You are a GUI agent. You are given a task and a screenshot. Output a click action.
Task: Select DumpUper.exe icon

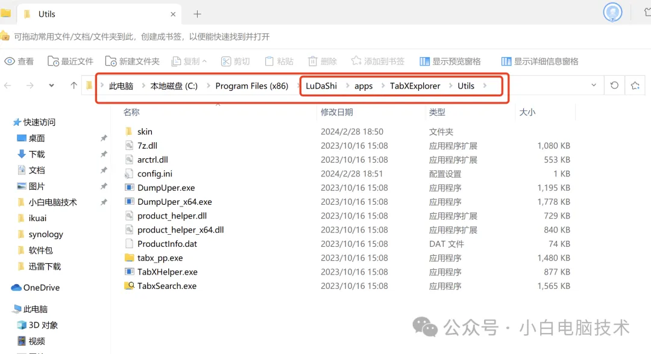pyautogui.click(x=129, y=187)
